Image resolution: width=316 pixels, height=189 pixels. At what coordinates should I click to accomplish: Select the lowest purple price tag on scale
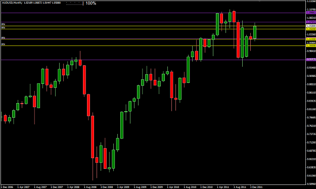click(311, 60)
